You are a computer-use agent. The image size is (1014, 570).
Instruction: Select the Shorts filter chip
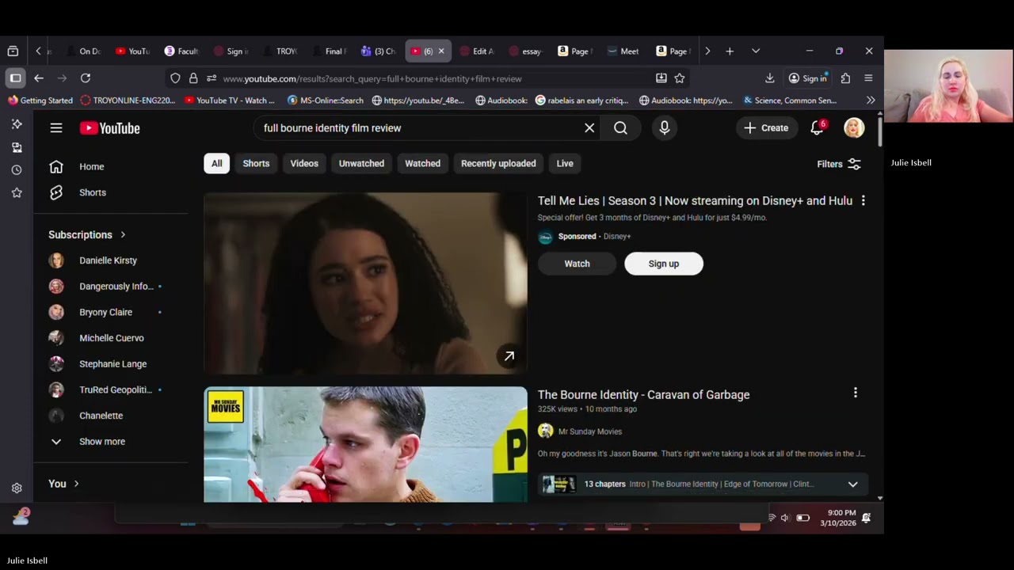(256, 164)
